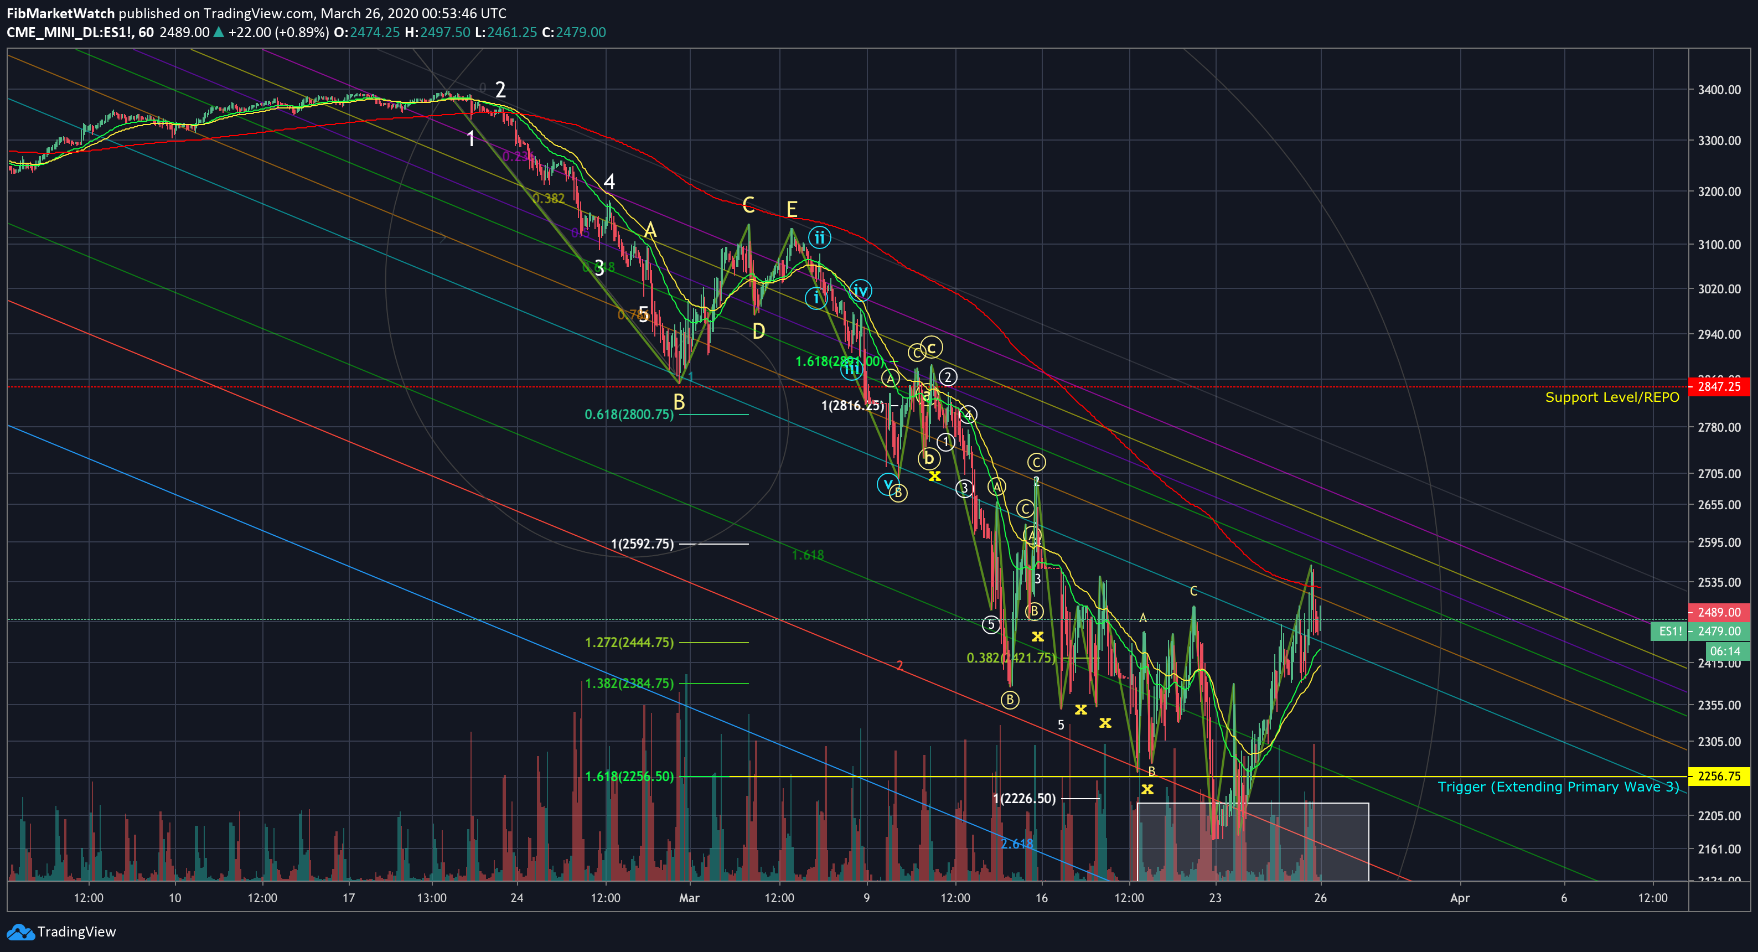Click the 3300.00 price scale value

(x=1719, y=141)
